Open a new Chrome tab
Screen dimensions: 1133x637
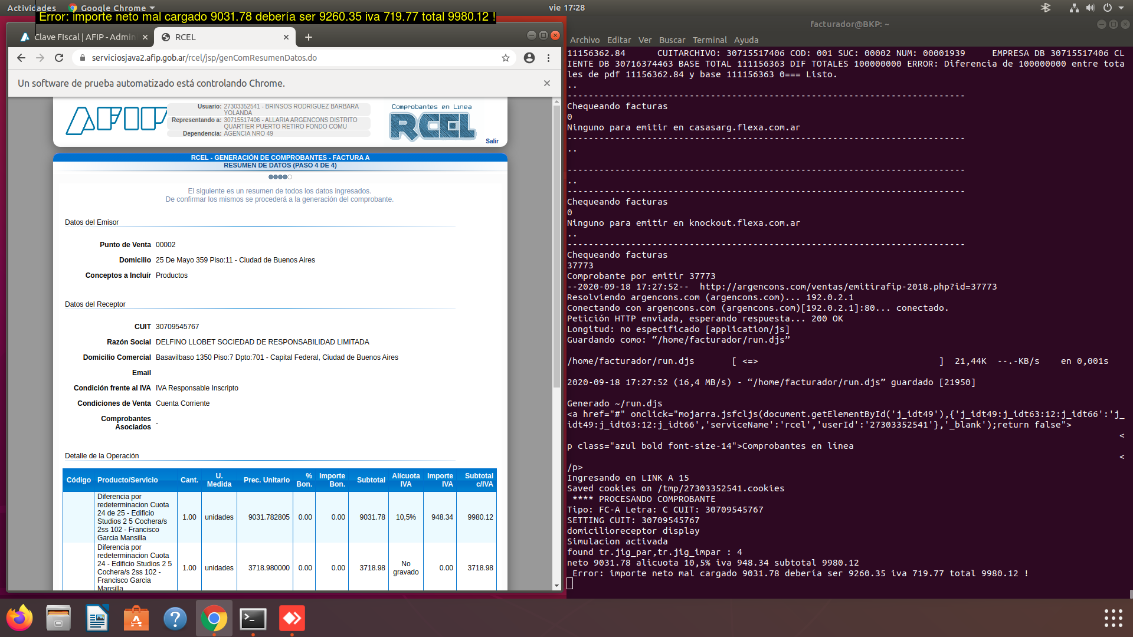[308, 37]
